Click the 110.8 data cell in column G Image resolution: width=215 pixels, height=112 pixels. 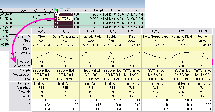tap(181, 109)
